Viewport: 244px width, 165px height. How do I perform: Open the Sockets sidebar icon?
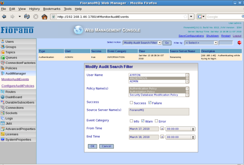(3, 113)
